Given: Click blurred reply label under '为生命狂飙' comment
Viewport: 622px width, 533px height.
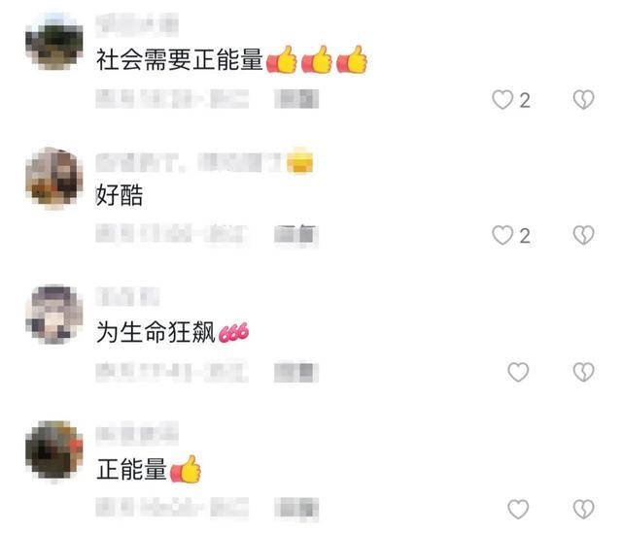Looking at the screenshot, I should coord(296,372).
